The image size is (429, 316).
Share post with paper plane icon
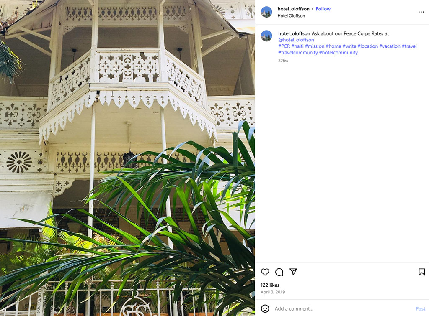(293, 272)
